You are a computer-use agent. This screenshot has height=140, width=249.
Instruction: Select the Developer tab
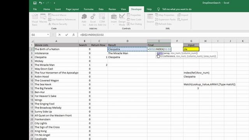point(136,9)
